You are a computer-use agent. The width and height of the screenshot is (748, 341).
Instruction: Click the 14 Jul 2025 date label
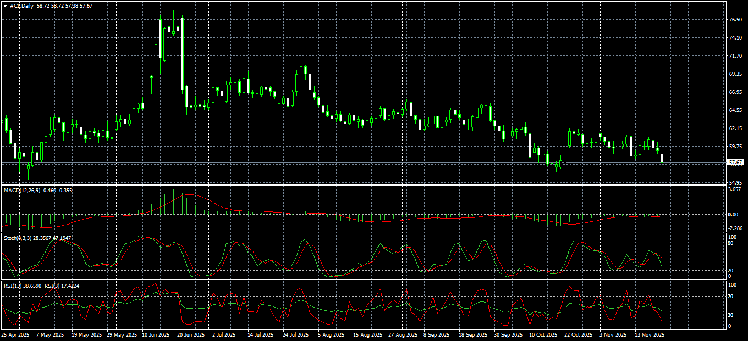pos(260,334)
